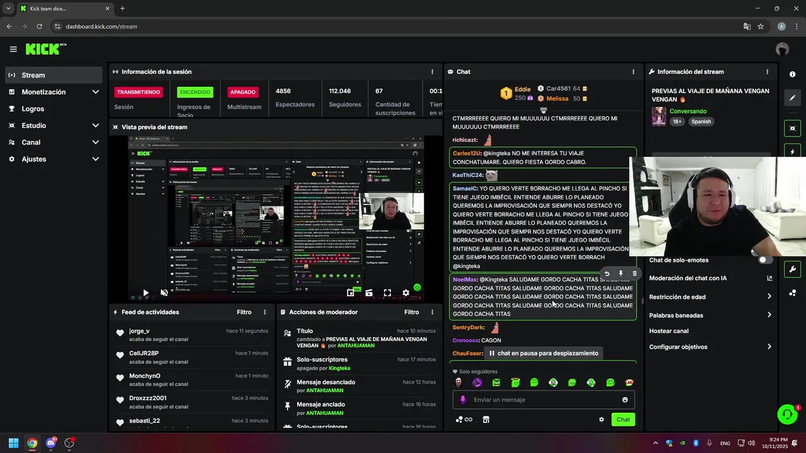The image size is (806, 453).
Task: Open stream info panel three-dot menu
Action: (767, 72)
